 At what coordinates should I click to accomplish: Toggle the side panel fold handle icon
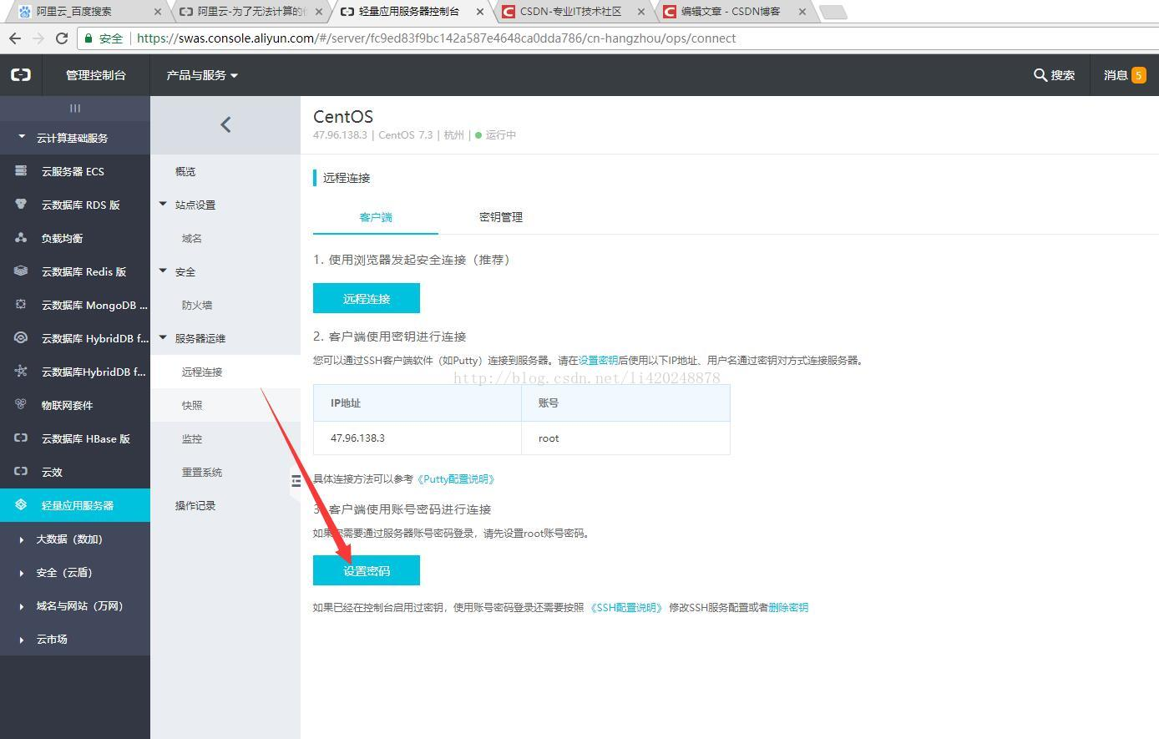[x=296, y=481]
